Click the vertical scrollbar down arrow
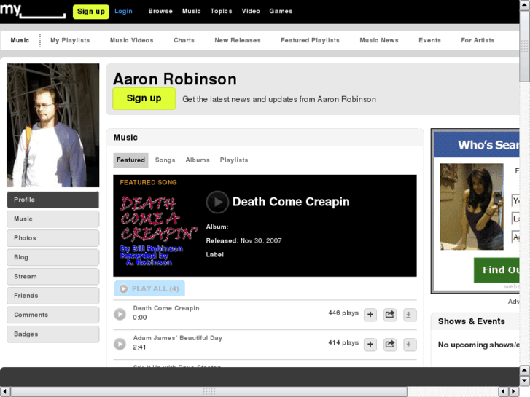The width and height of the screenshot is (530, 397). 525,381
